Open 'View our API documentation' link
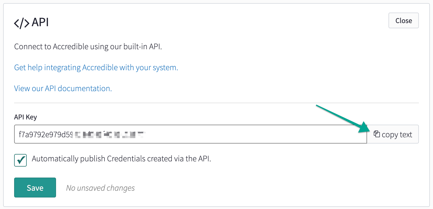The image size is (433, 209). (x=63, y=89)
